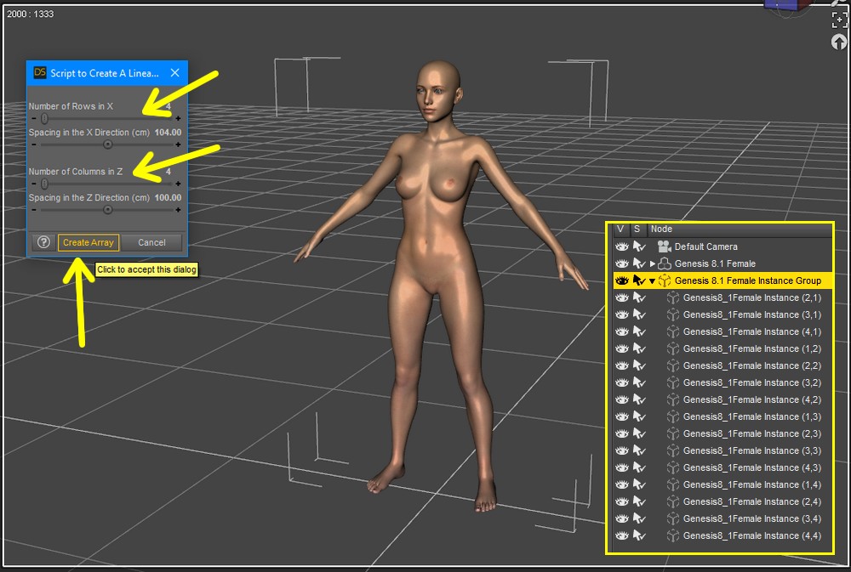Click the reset-view up-arrow icon in viewport
This screenshot has height=572, width=851.
[x=839, y=42]
